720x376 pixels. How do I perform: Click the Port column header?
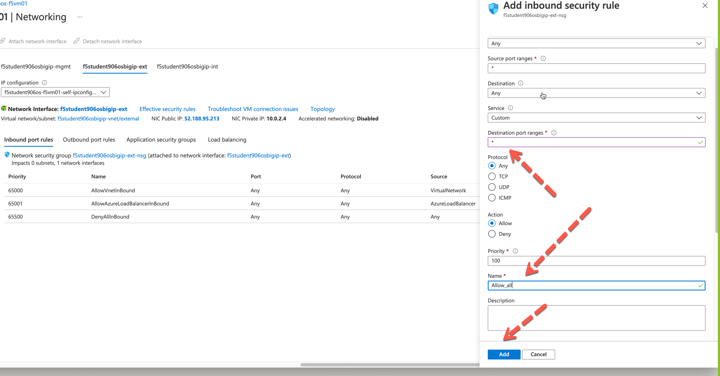point(256,177)
